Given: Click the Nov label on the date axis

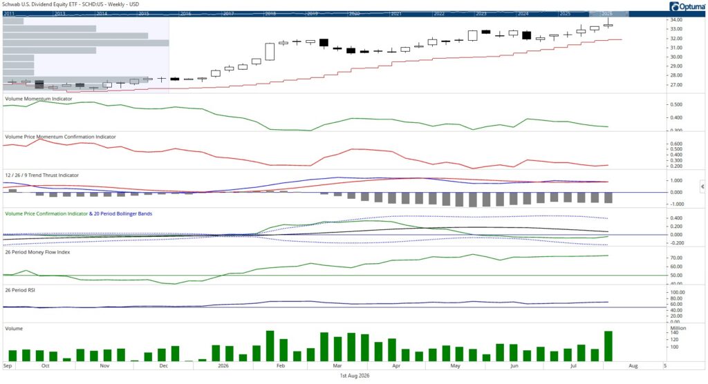Looking at the screenshot, I should pyautogui.click(x=104, y=365).
